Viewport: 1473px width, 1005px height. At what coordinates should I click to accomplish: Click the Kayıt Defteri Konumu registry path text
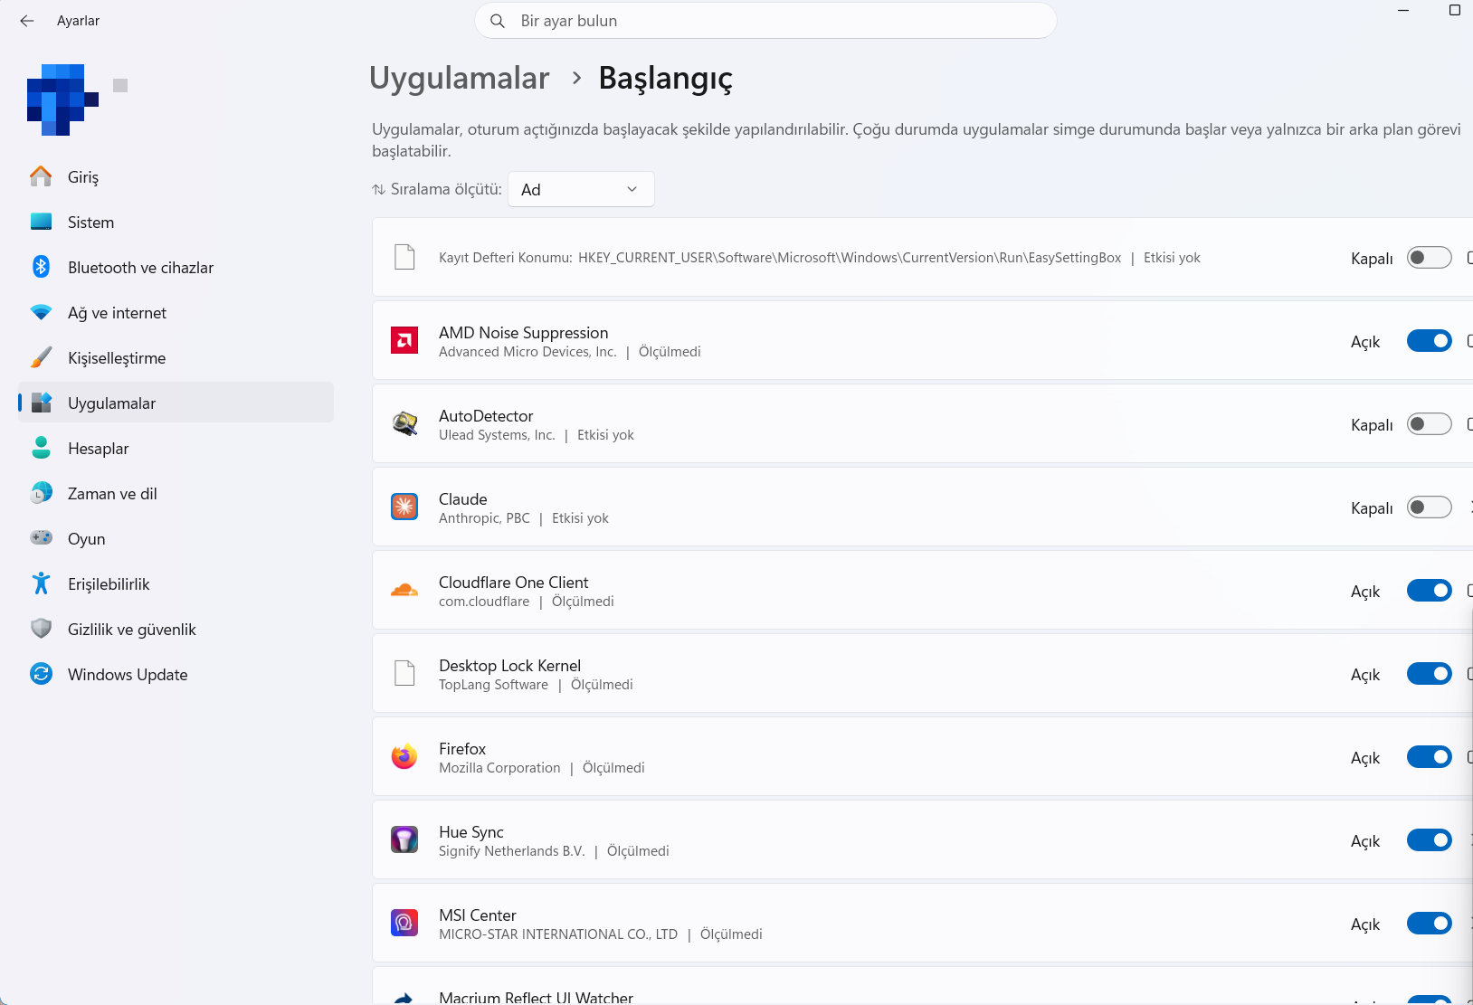pos(780,258)
